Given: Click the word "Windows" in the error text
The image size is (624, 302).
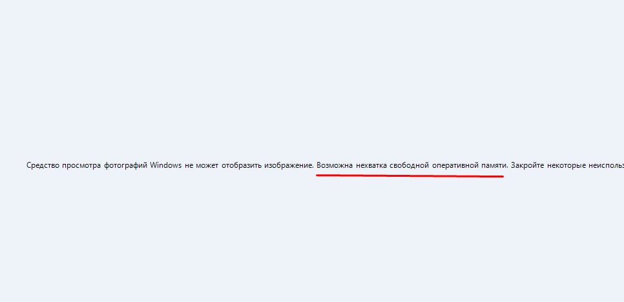Looking at the screenshot, I should 167,165.
